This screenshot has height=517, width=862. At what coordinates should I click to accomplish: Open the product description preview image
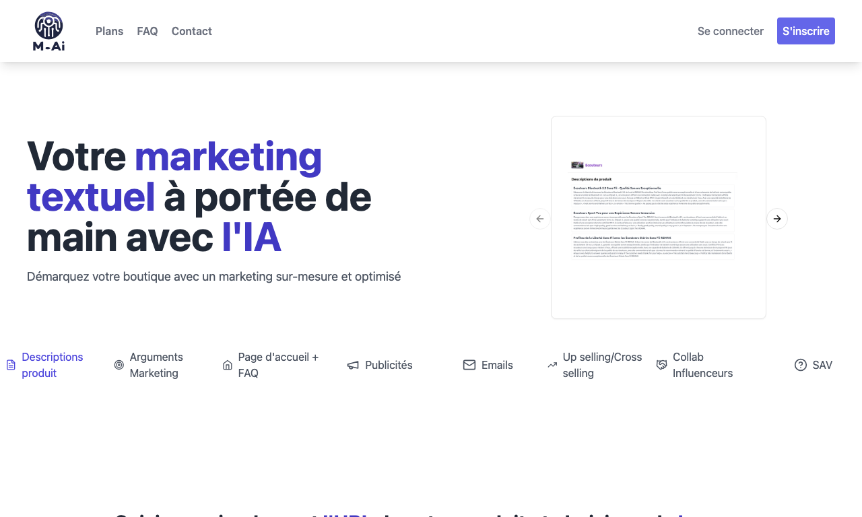coord(659,217)
